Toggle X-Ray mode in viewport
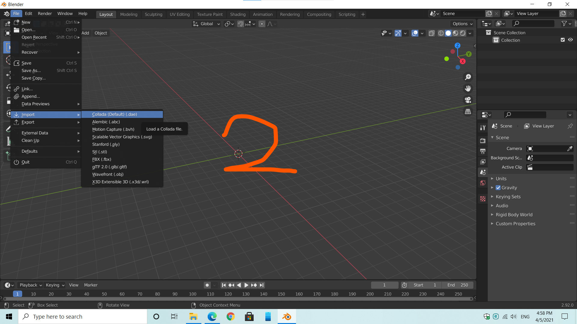The height and width of the screenshot is (324, 577). click(432, 33)
